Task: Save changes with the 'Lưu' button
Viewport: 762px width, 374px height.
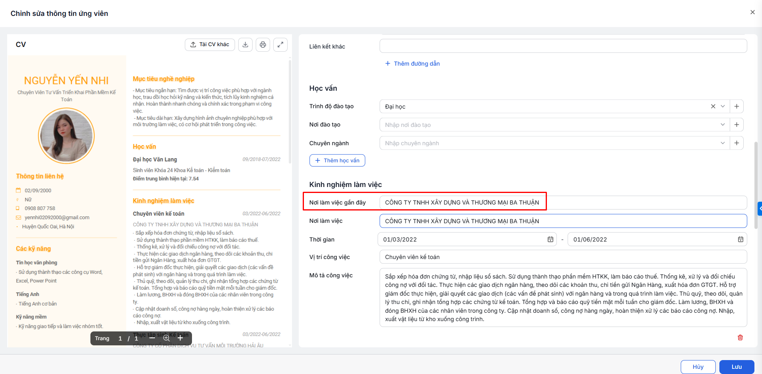Action: [737, 367]
